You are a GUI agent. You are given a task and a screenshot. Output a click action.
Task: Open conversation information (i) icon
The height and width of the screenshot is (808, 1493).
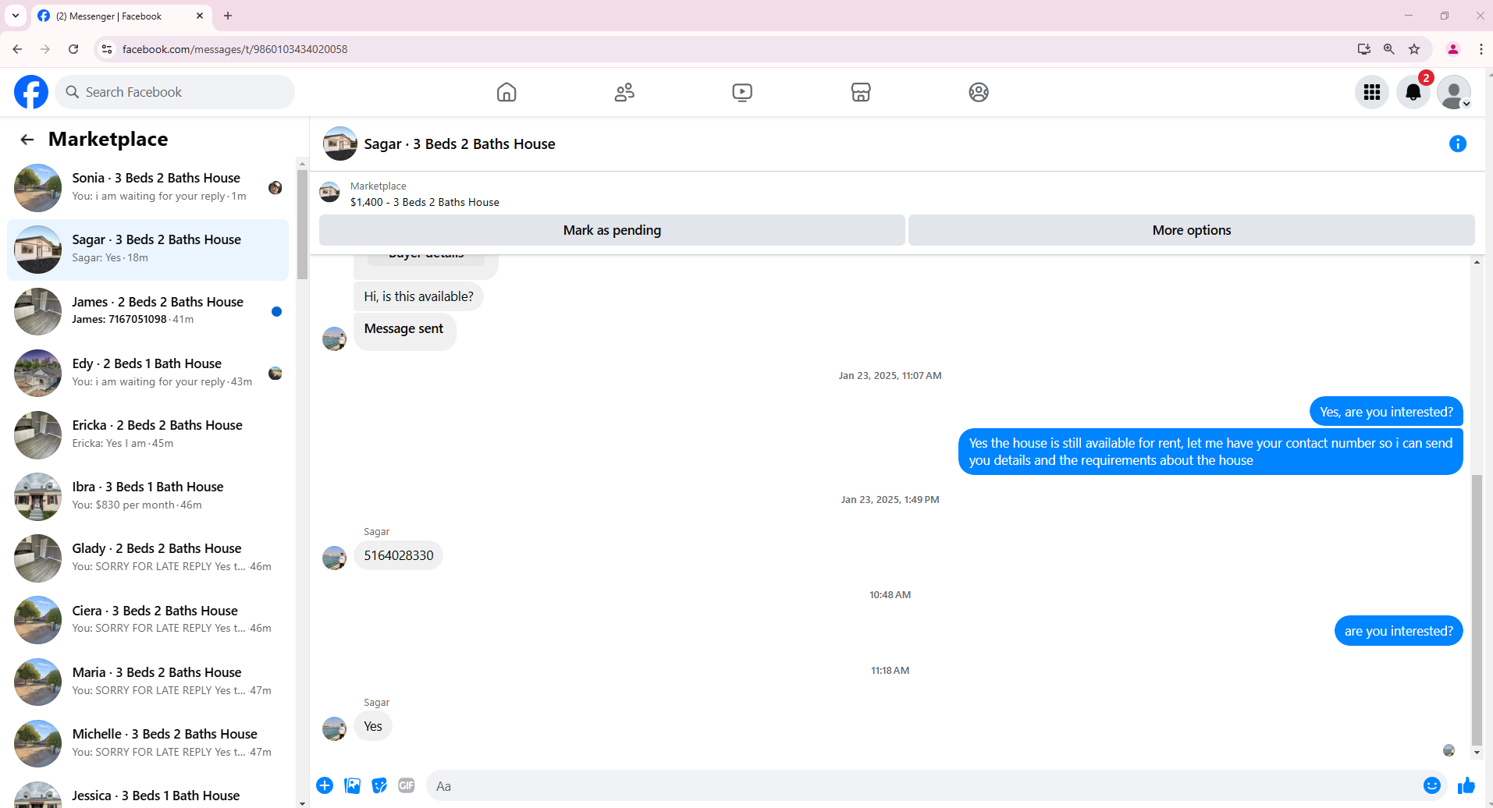pyautogui.click(x=1458, y=144)
